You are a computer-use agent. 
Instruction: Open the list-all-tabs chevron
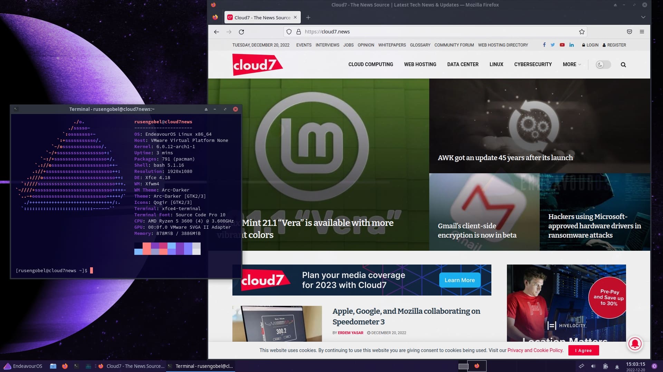[643, 17]
